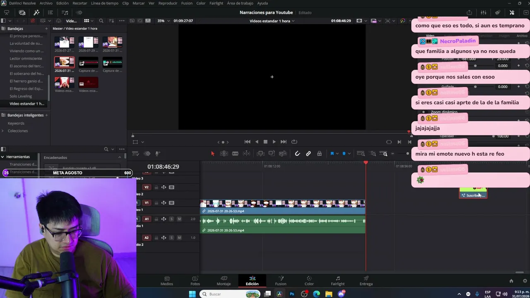The height and width of the screenshot is (298, 530).
Task: Open the Videos estandar 1 hora timeline dropdown
Action: [x=272, y=21]
